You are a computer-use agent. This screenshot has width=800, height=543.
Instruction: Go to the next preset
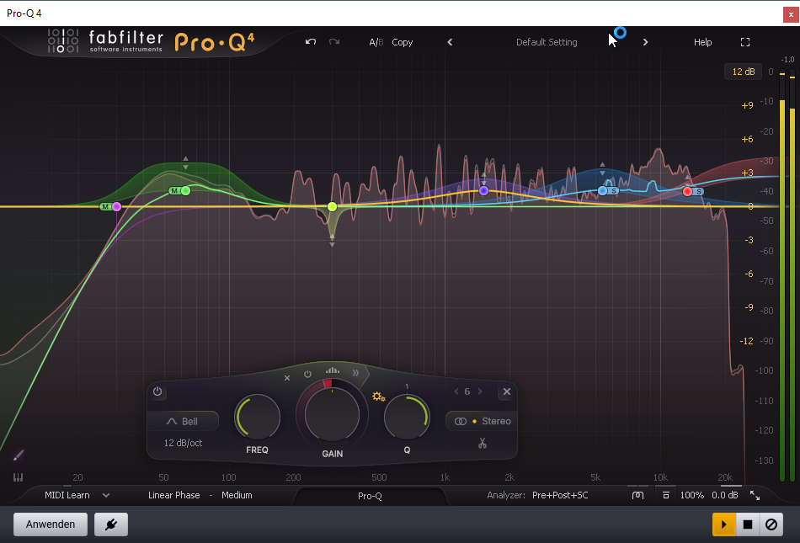(x=645, y=42)
